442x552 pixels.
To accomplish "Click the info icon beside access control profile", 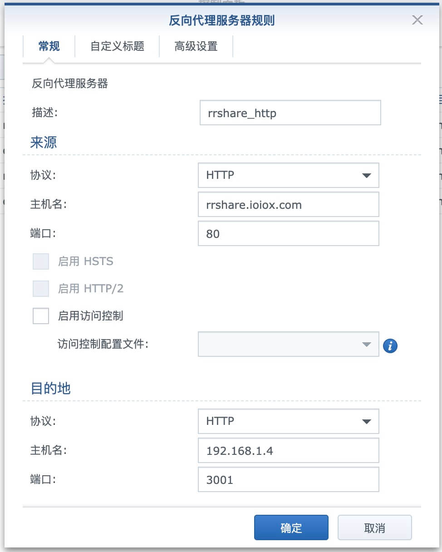I will click(390, 346).
